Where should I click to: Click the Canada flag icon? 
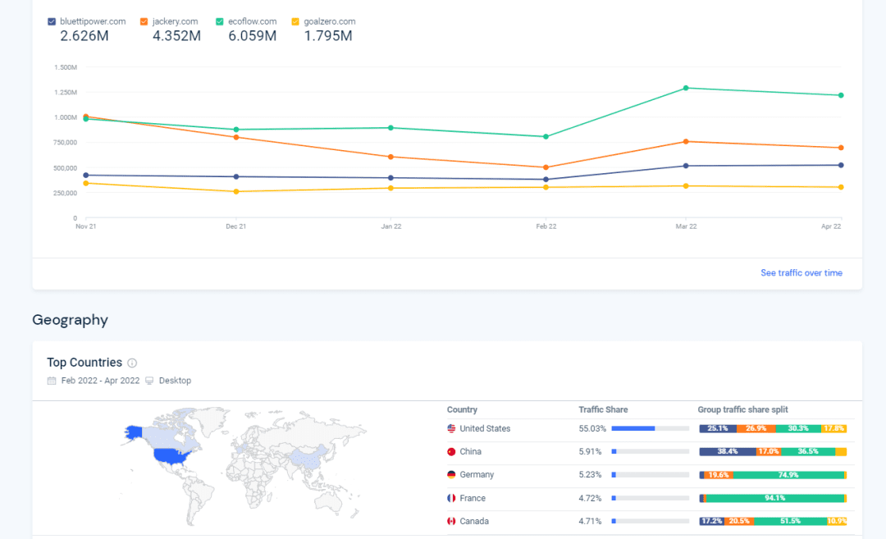click(451, 522)
